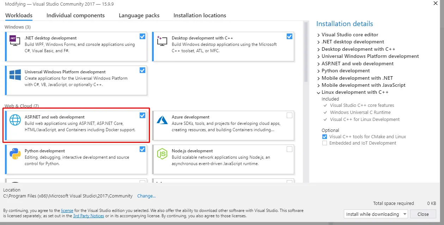Viewport: 444px width, 225px height.
Task: Click the Azure development logo icon
Action: (162, 120)
